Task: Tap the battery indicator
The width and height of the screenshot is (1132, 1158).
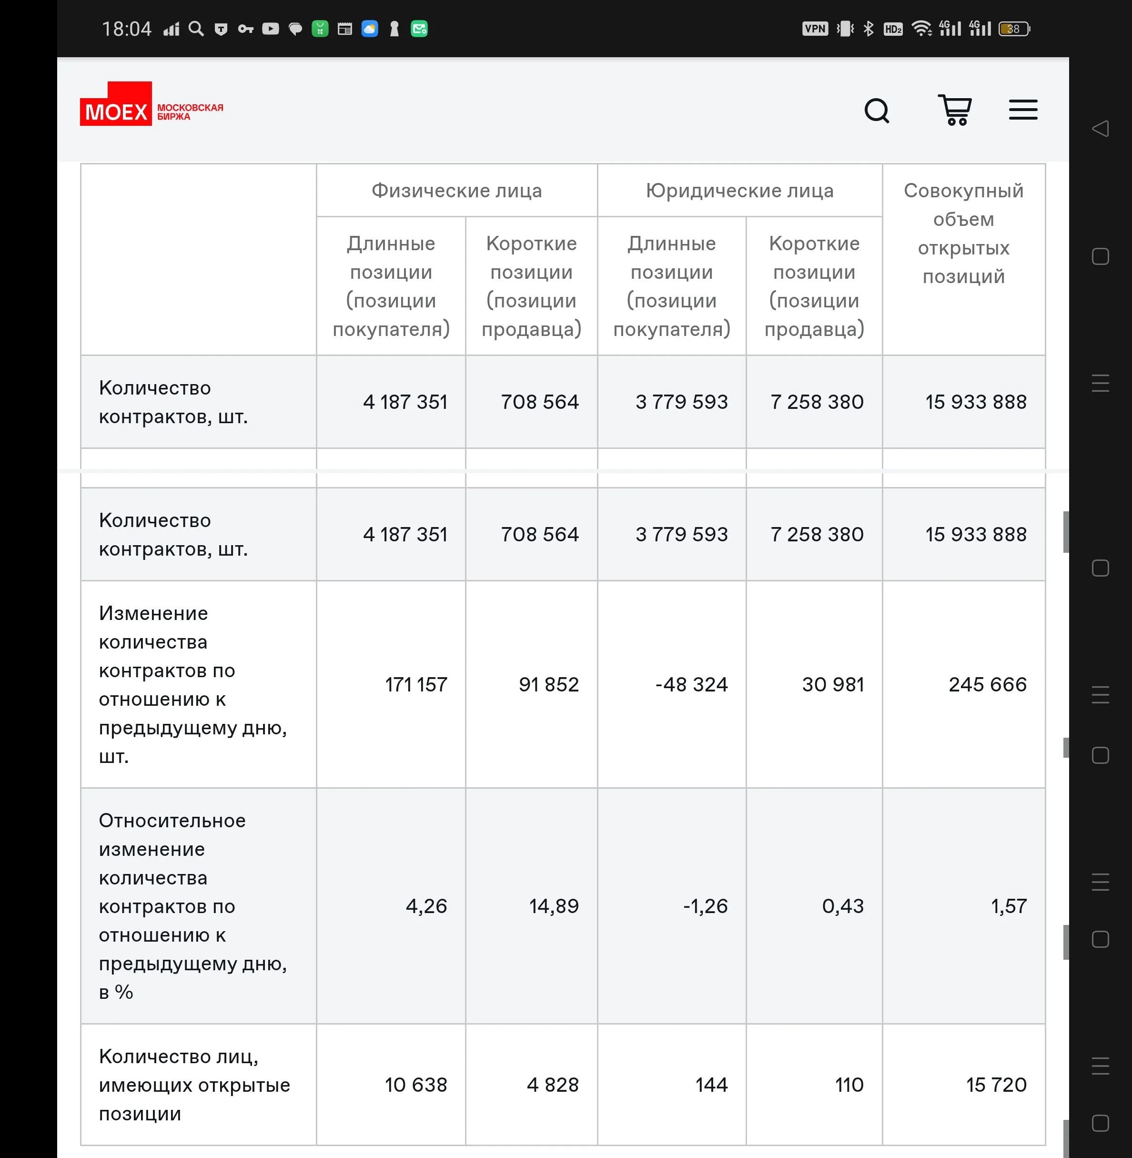Action: [x=1014, y=29]
